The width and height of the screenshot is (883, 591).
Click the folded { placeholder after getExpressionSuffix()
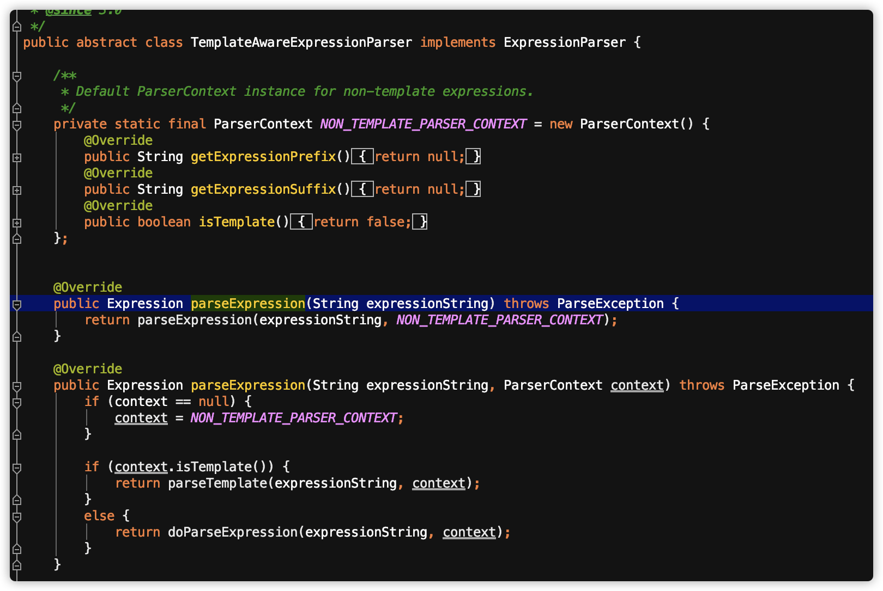[362, 189]
